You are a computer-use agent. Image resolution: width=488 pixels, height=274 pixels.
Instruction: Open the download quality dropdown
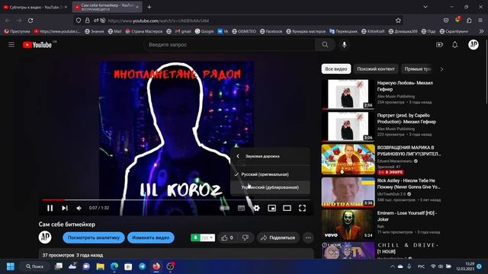[x=207, y=237]
